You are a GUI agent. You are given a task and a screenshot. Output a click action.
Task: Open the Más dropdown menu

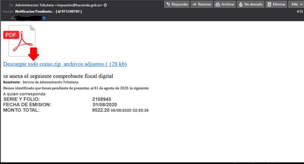pos(296,5)
